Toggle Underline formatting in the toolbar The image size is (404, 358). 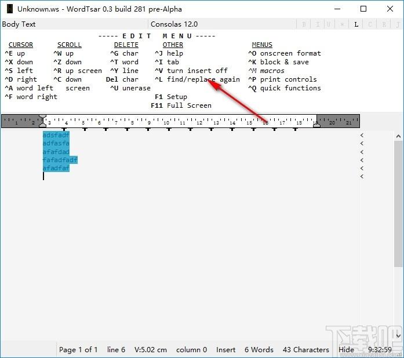[329, 24]
